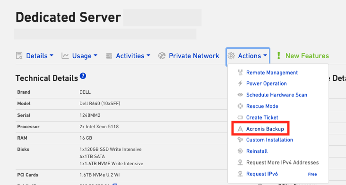Image resolution: width=346 pixels, height=185 pixels.
Task: Go to Private Network
Action: tap(194, 56)
